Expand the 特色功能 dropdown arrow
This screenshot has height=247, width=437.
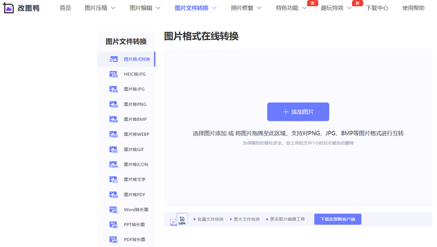tap(304, 8)
